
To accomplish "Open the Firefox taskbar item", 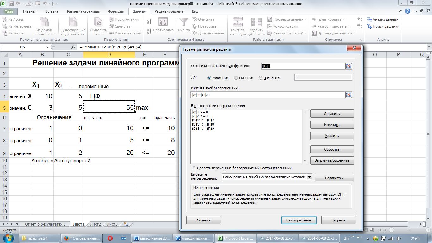I will (x=82, y=238).
